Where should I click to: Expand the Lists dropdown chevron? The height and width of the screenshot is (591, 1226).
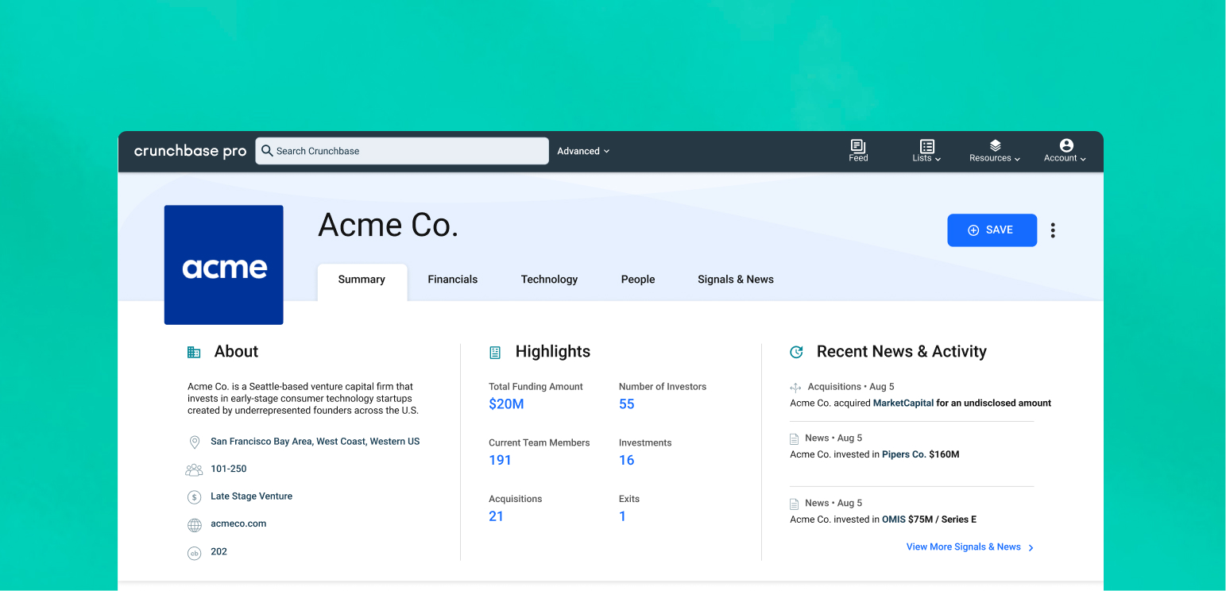(938, 159)
